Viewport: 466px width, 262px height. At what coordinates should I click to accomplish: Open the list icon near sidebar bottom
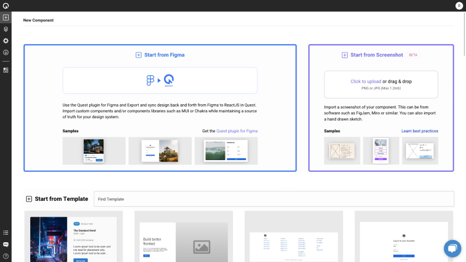click(6, 233)
